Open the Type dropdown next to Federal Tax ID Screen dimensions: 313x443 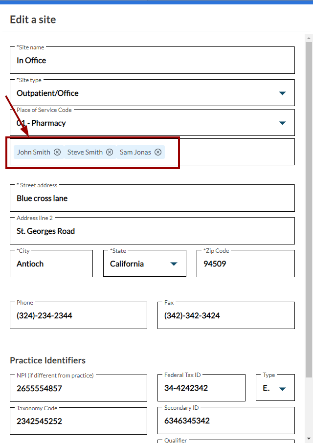click(282, 389)
